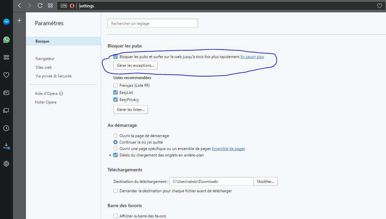Open a new tab with the plus icon
Viewport: 386px width, 219px height.
click(x=19, y=21)
